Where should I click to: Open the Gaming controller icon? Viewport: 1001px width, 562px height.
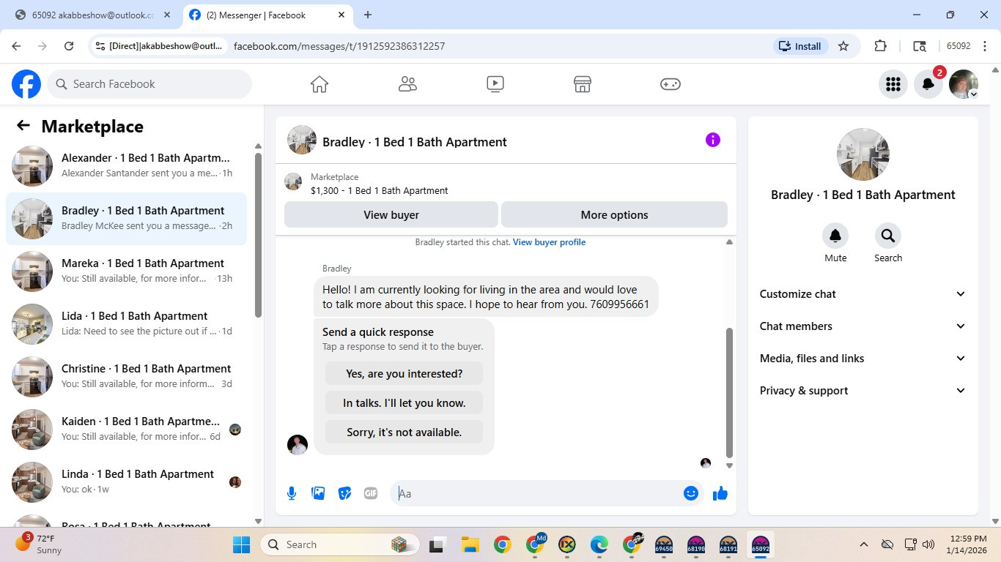(671, 84)
